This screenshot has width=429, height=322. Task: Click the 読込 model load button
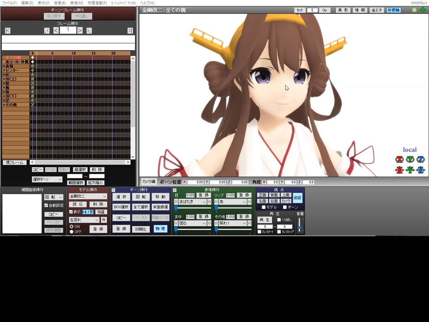78,204
